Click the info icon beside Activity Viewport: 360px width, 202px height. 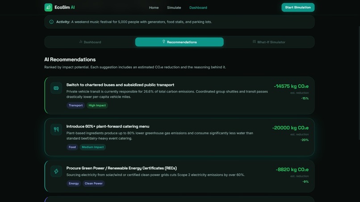pyautogui.click(x=51, y=22)
